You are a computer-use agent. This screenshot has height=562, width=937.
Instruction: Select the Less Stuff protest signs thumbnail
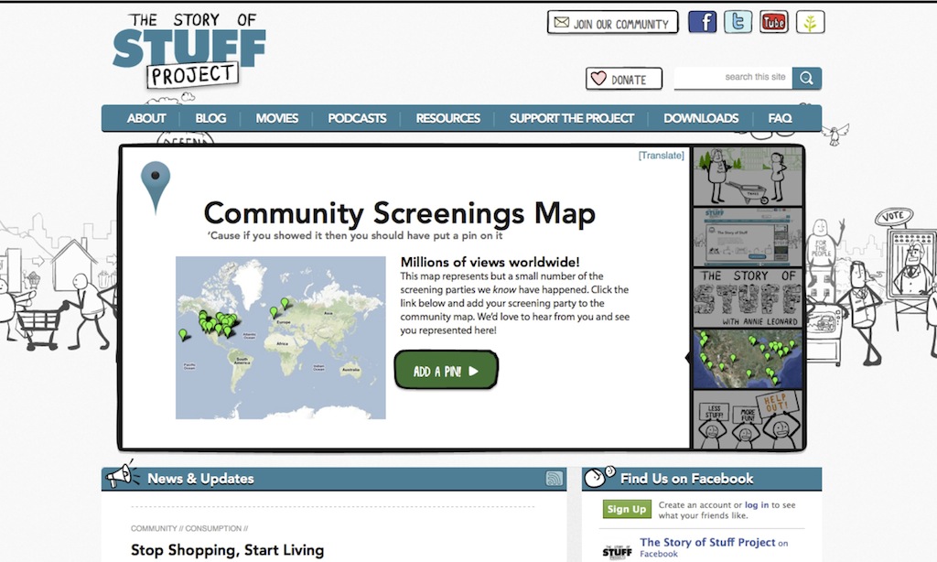tap(748, 420)
